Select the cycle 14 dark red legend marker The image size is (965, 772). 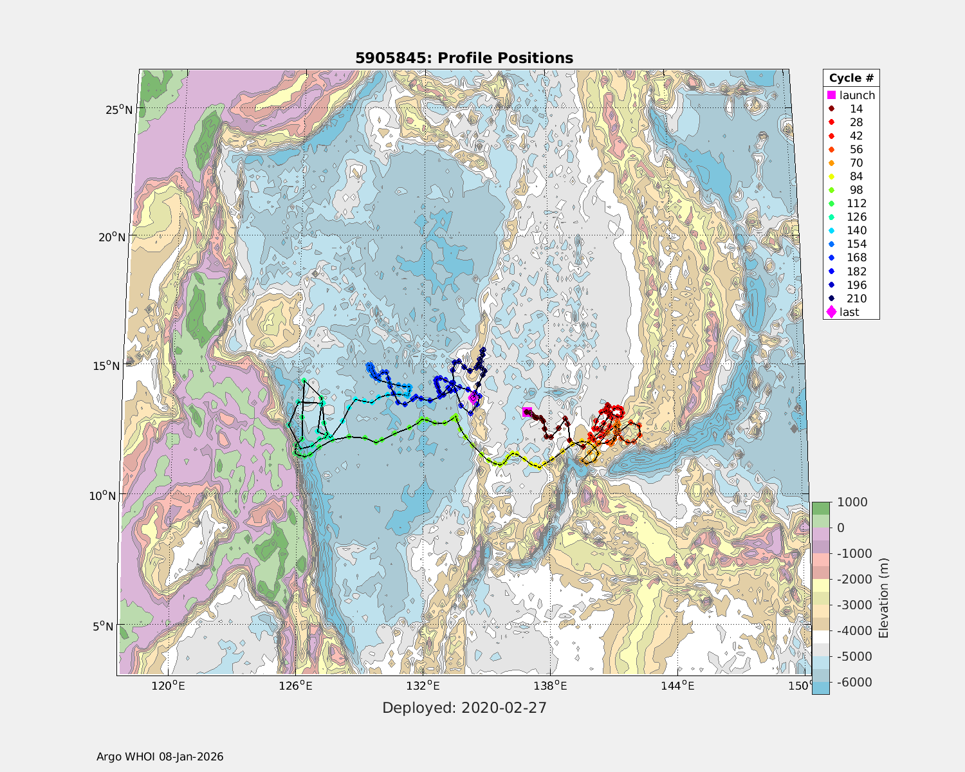831,109
